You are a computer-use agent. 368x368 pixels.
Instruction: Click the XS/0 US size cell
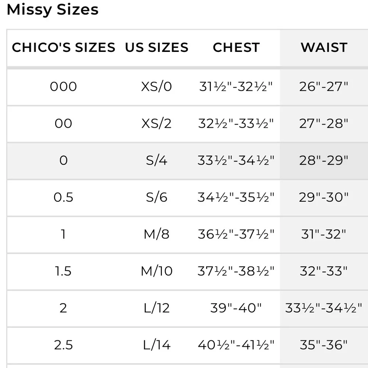coord(156,87)
